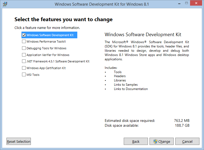Uncheck Windows Software Development Kit checkbox

(x=24, y=35)
